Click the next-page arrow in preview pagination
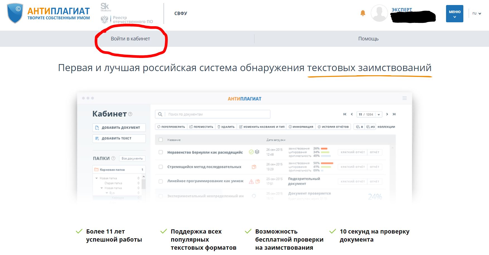489x255 pixels. tap(387, 114)
